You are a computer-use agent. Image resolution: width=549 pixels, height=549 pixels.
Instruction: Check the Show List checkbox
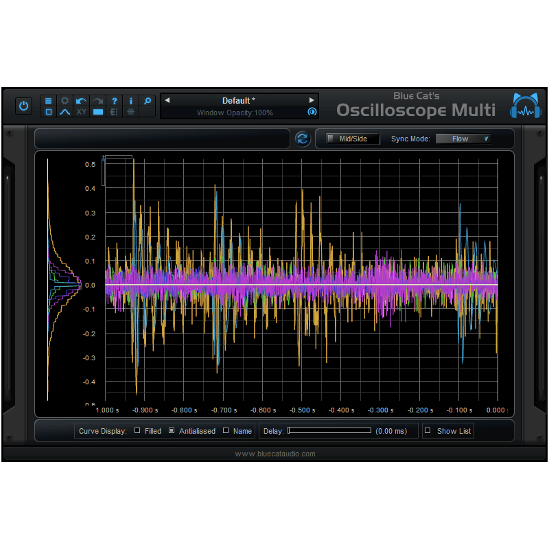pos(427,430)
